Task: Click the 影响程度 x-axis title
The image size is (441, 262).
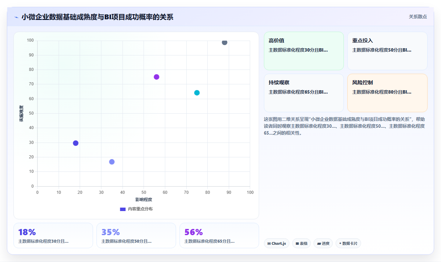Action: [x=144, y=200]
